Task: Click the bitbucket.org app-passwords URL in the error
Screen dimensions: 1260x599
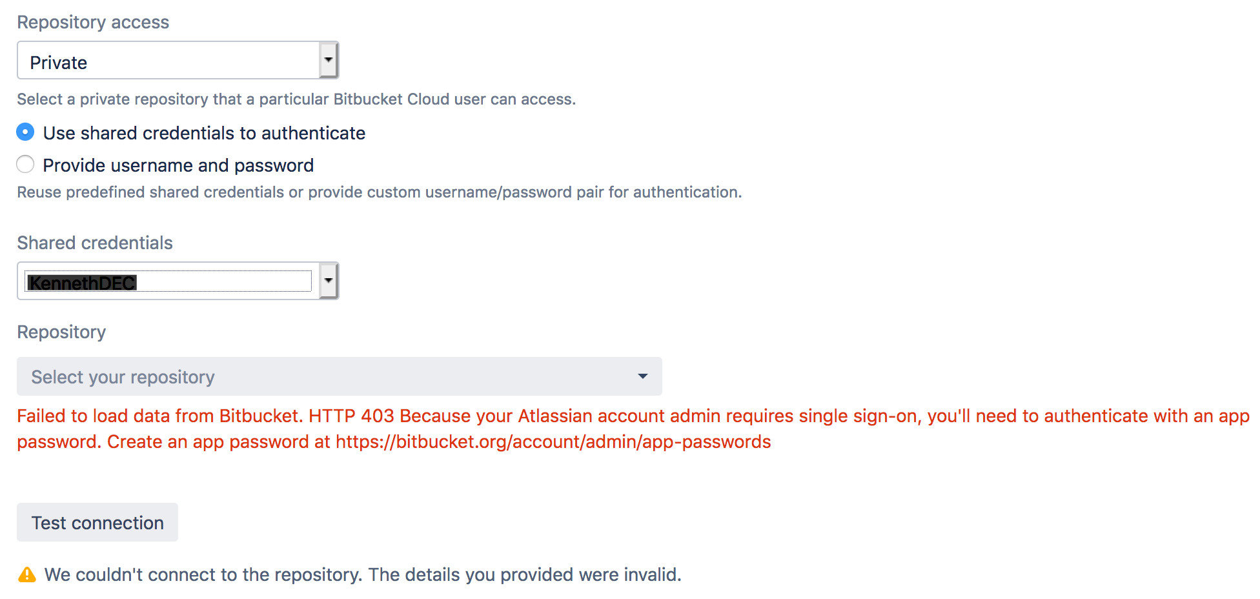Action: pos(553,442)
